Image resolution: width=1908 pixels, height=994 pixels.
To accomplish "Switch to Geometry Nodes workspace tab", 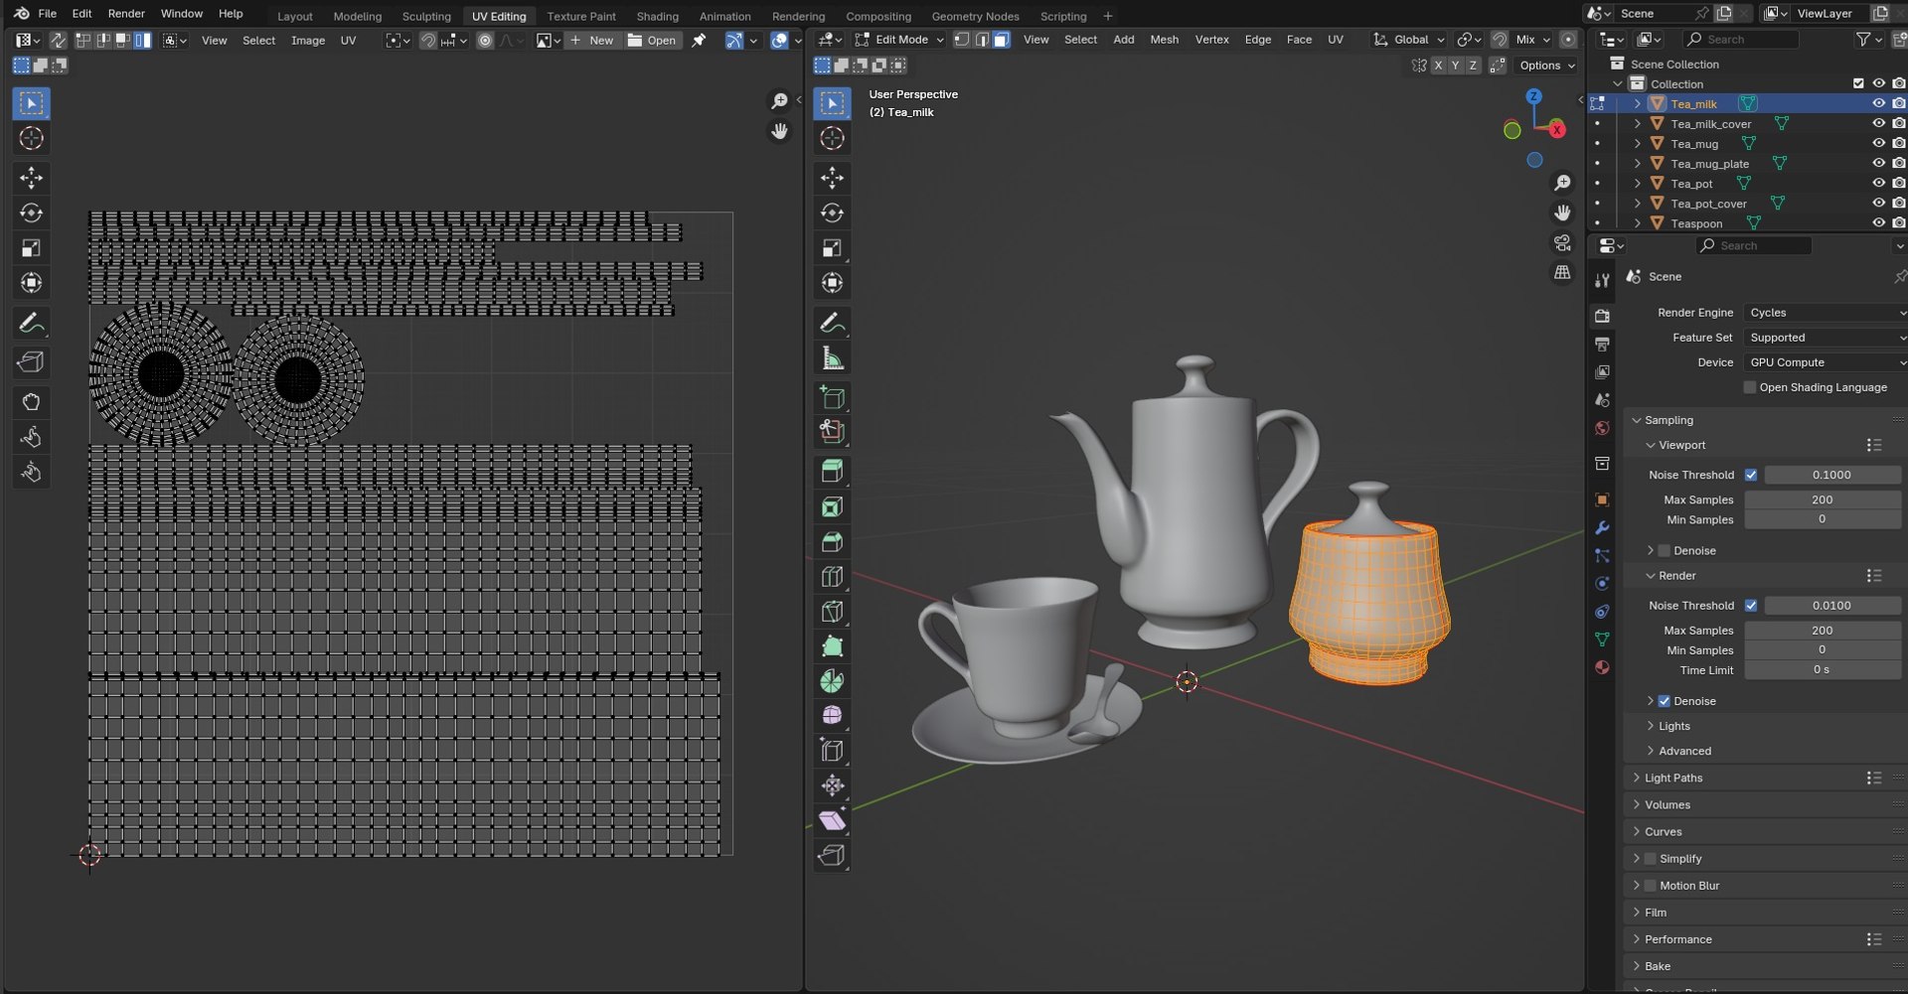I will tap(975, 16).
